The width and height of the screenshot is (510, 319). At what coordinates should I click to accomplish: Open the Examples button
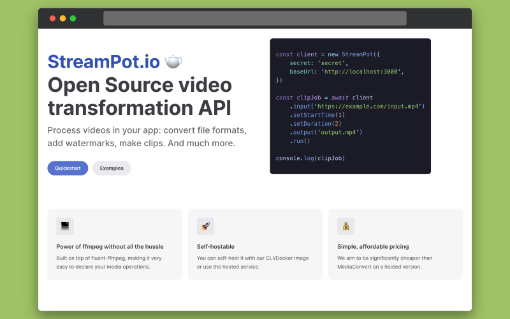coord(112,168)
